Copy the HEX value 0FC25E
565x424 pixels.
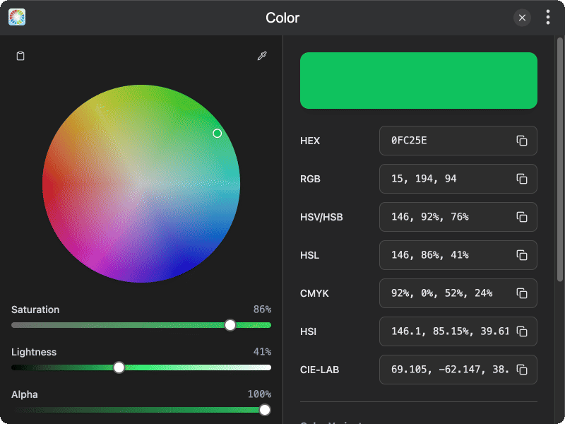coord(522,141)
